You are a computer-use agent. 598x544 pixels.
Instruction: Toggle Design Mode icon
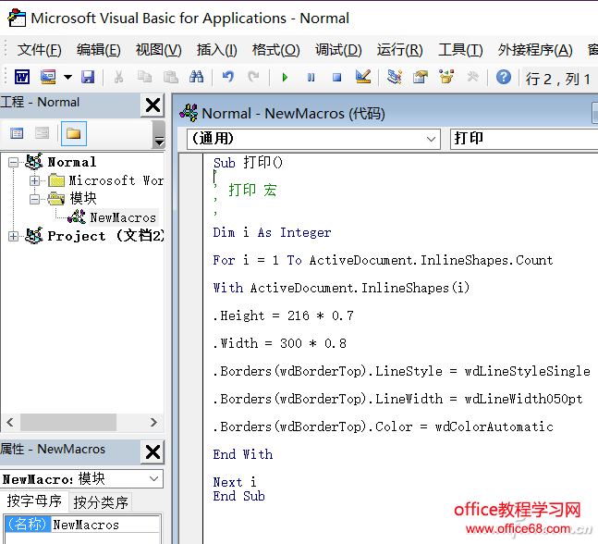[363, 77]
